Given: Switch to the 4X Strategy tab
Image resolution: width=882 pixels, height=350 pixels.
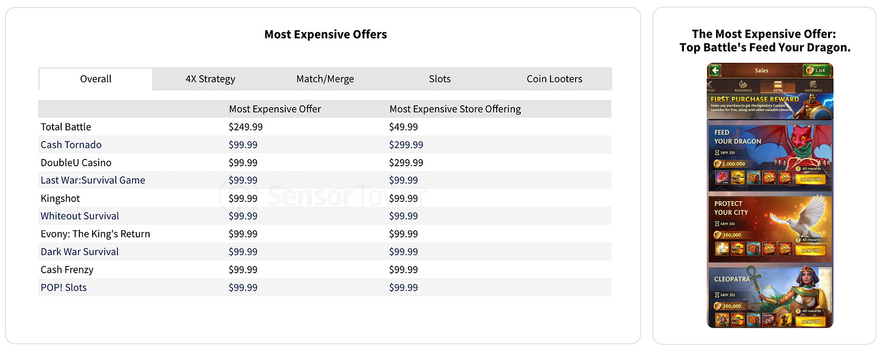Looking at the screenshot, I should [x=210, y=79].
